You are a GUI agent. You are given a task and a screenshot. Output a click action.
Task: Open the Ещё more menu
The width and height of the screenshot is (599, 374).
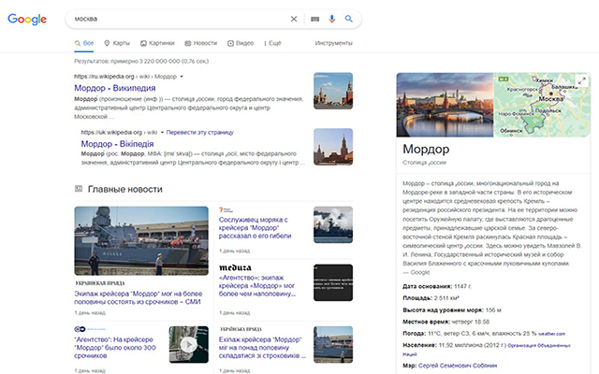(x=272, y=43)
